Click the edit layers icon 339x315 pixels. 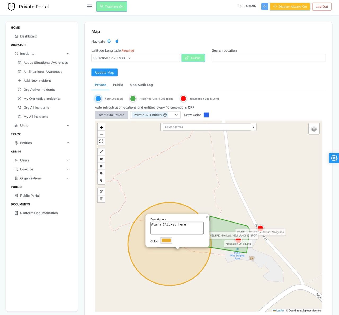(x=101, y=191)
